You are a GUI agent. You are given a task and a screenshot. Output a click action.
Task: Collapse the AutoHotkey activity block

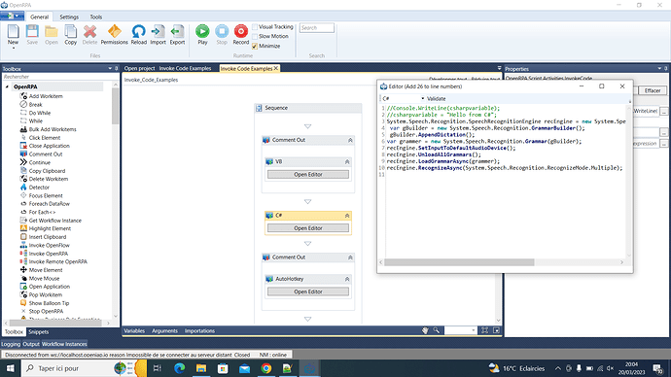(347, 279)
